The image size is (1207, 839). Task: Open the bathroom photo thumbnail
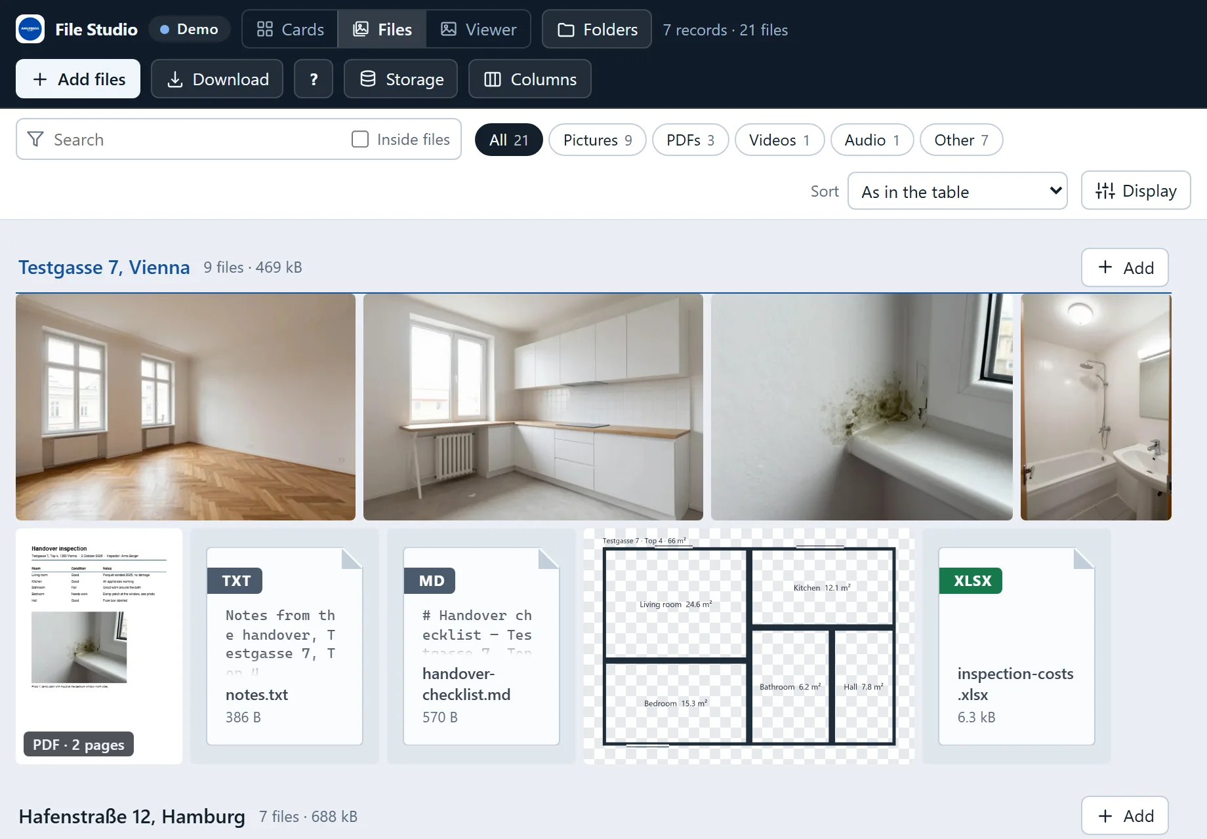(1096, 407)
